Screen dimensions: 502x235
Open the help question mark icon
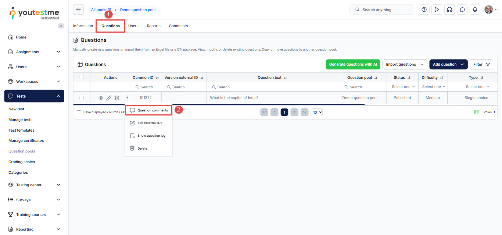click(x=424, y=10)
